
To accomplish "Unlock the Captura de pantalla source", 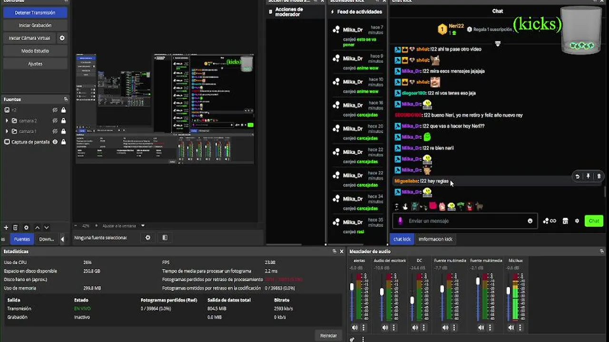I will click(63, 142).
